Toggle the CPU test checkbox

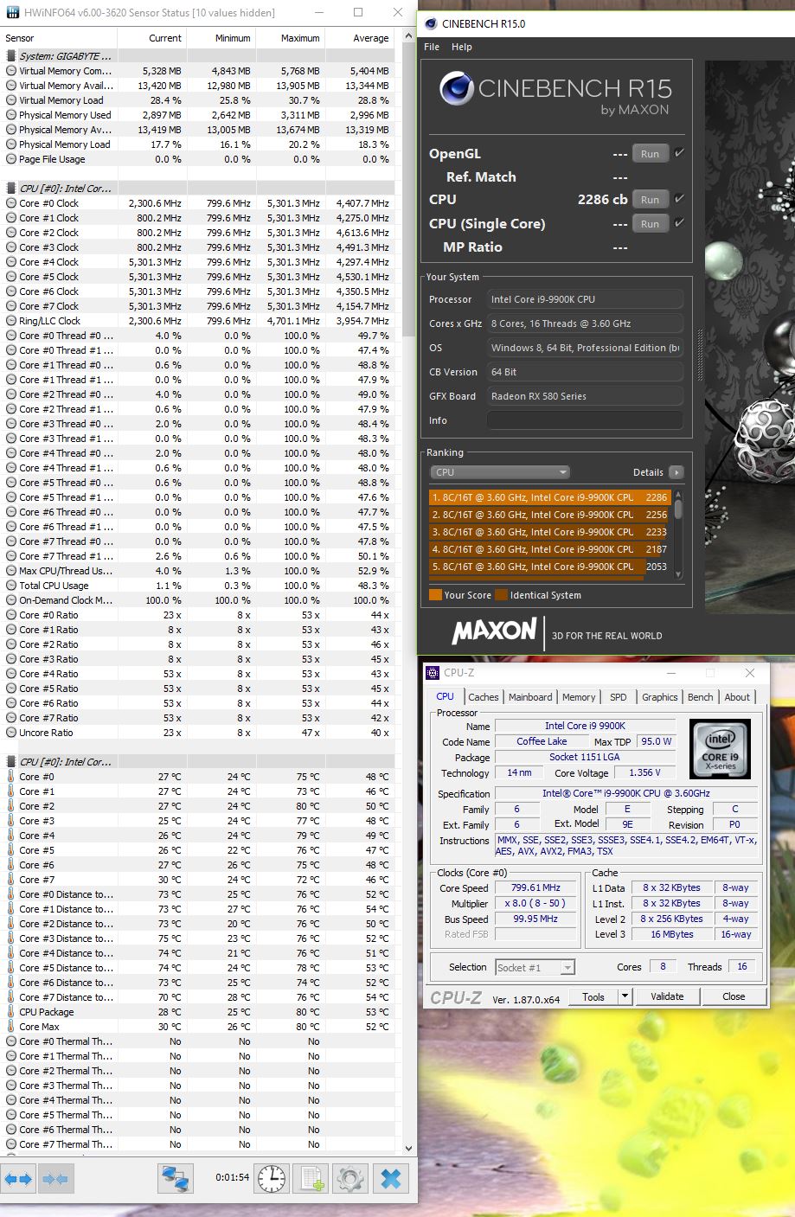tap(679, 199)
